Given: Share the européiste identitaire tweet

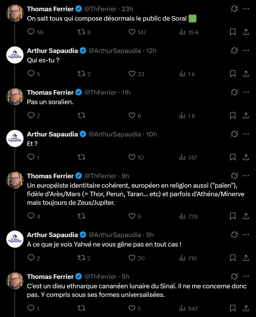Looking at the screenshot, I should coord(245,216).
